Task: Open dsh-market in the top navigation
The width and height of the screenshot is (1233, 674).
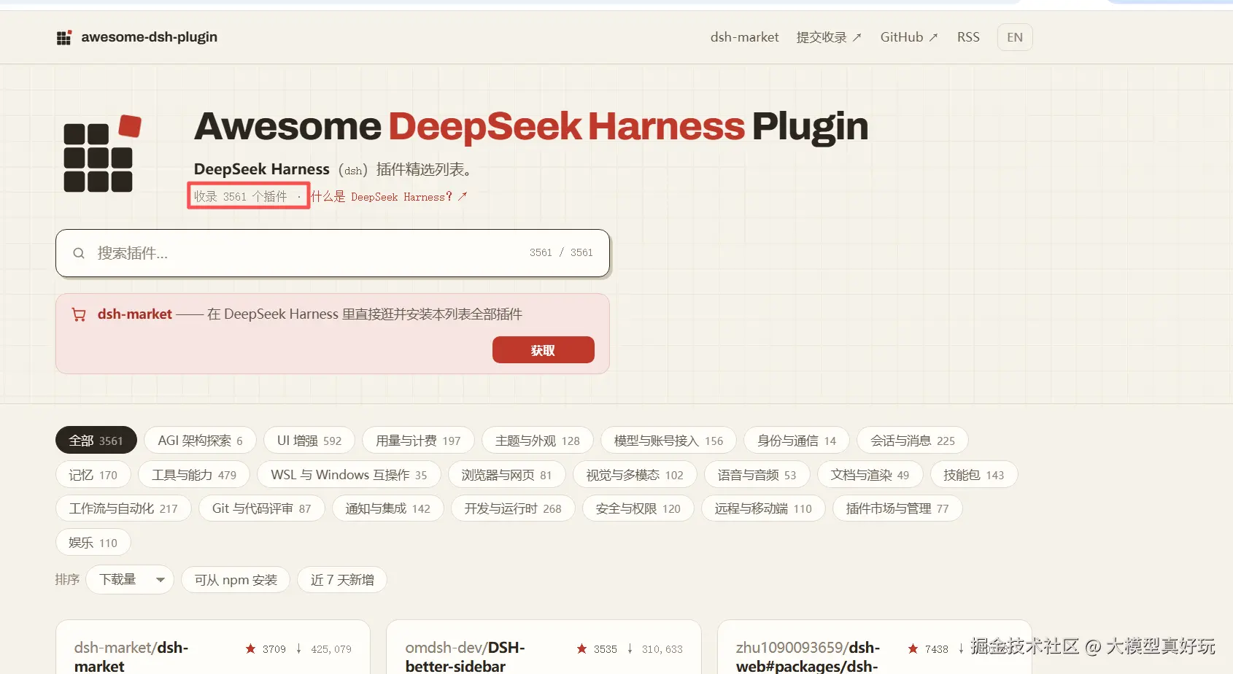Action: (744, 37)
